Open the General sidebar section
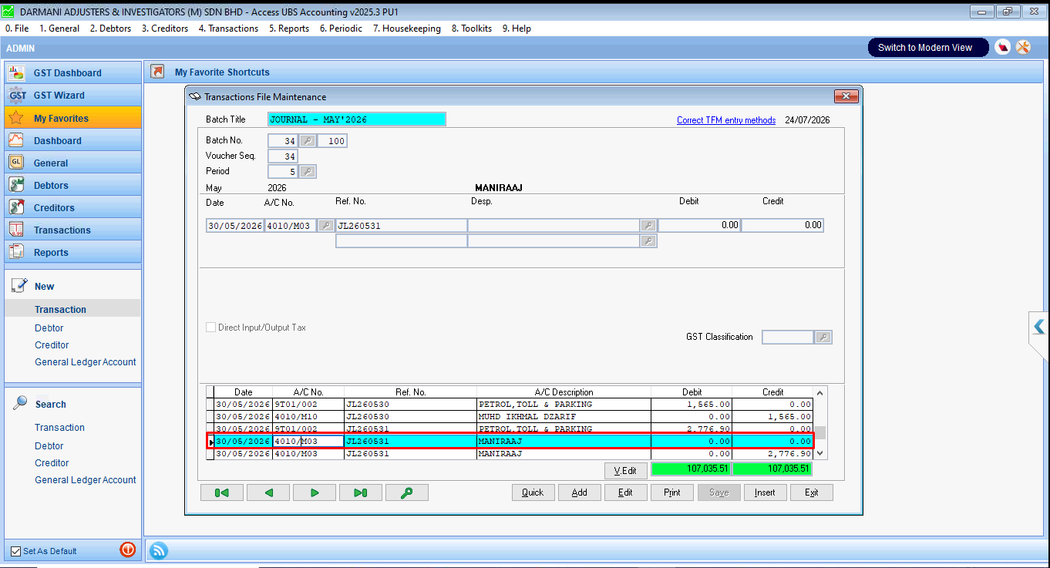1050x568 pixels. [73, 163]
